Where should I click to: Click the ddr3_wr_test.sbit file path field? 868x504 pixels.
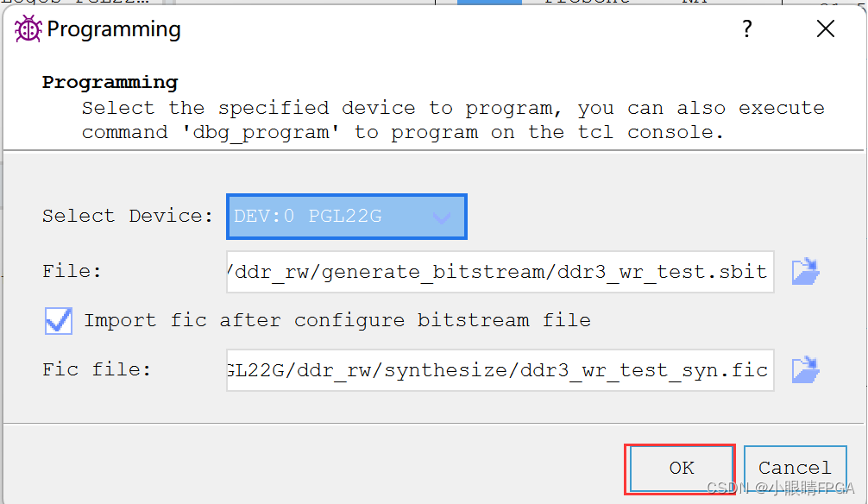pos(500,272)
